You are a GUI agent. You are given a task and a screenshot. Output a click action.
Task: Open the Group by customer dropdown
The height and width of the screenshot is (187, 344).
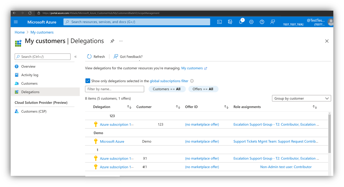[x=302, y=98]
